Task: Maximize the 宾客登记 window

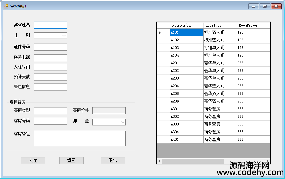Action: [265, 6]
